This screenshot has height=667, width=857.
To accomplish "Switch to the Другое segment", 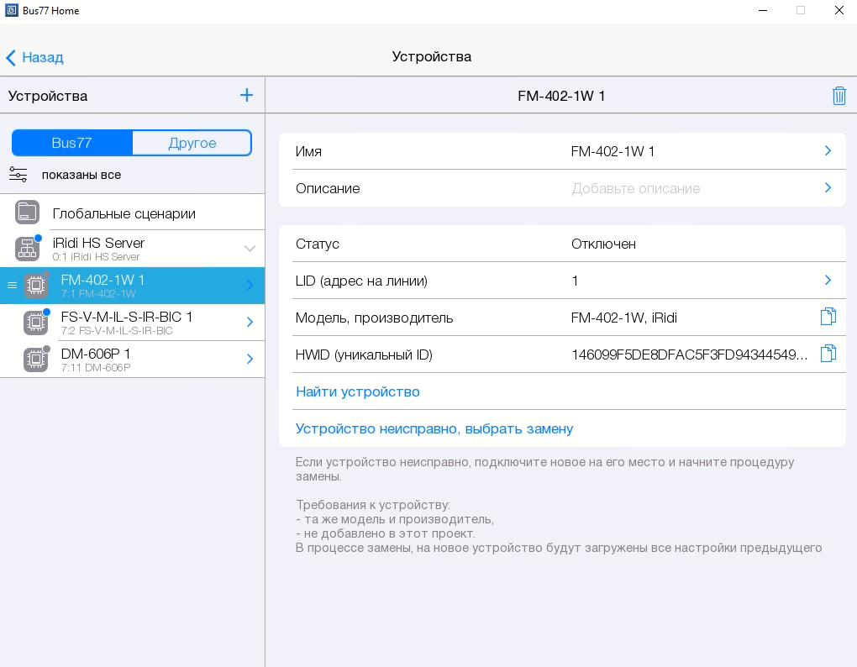I will point(192,143).
